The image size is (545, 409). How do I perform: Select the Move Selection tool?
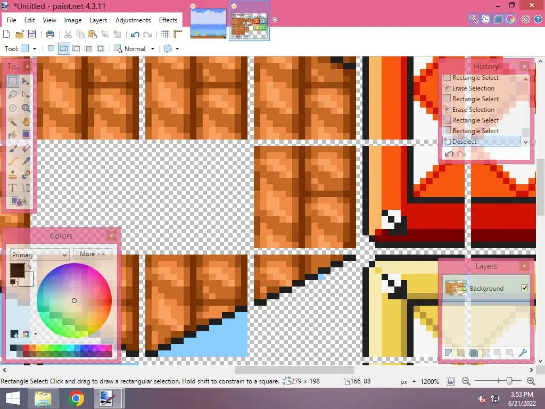(x=26, y=95)
